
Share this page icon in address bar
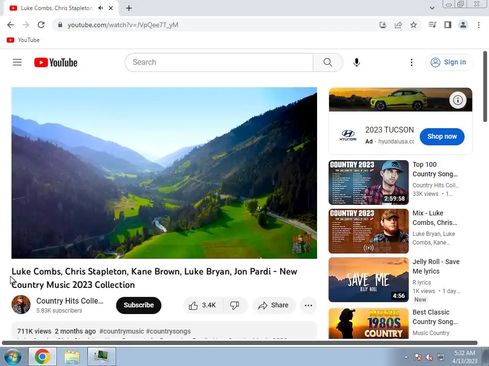click(x=398, y=25)
